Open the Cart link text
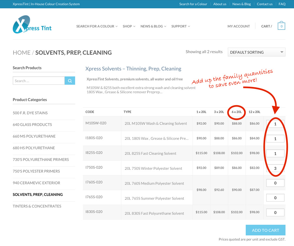The width and height of the screenshot is (294, 246). 267,26
